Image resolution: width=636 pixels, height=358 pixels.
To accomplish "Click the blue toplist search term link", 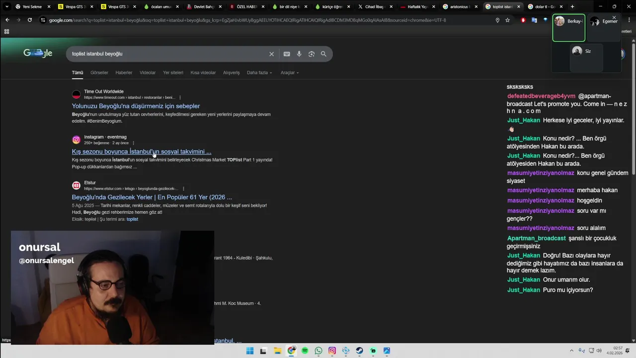I will pyautogui.click(x=132, y=219).
